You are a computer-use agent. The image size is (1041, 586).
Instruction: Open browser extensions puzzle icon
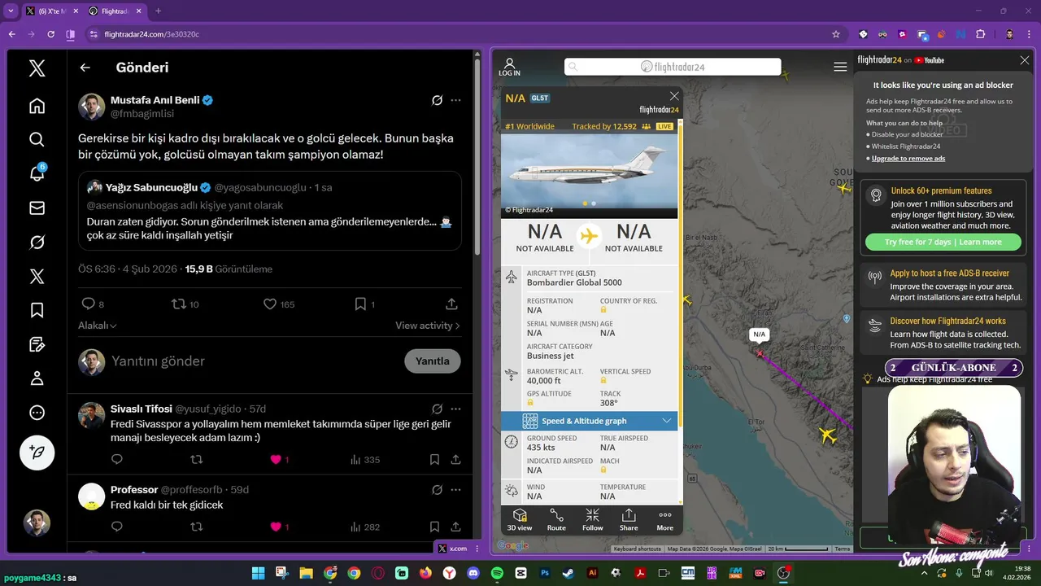click(x=980, y=34)
